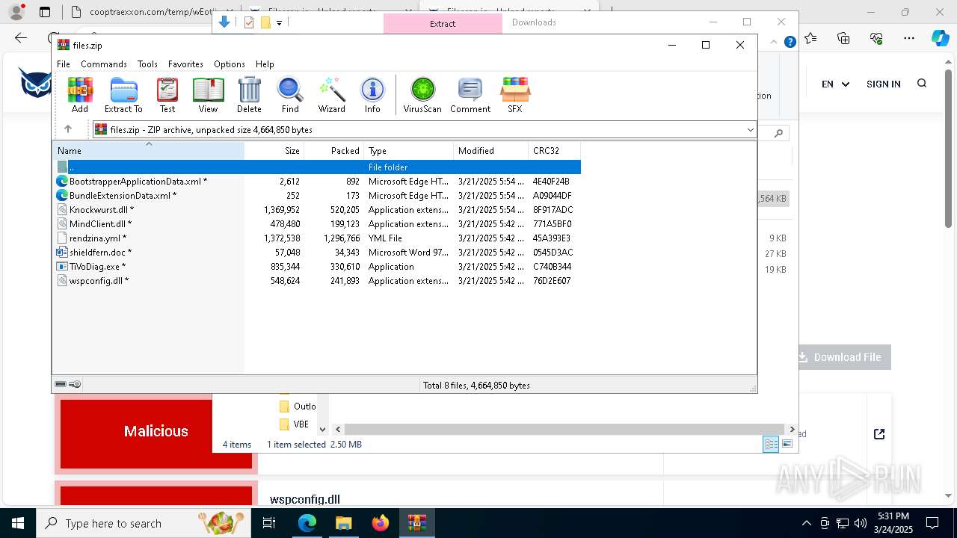The image size is (957, 538).
Task: Switch Explorer to details view icon
Action: click(771, 444)
